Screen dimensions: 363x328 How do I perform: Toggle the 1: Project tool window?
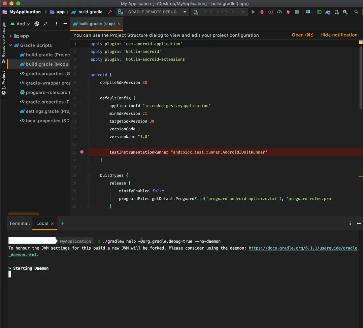[4, 83]
